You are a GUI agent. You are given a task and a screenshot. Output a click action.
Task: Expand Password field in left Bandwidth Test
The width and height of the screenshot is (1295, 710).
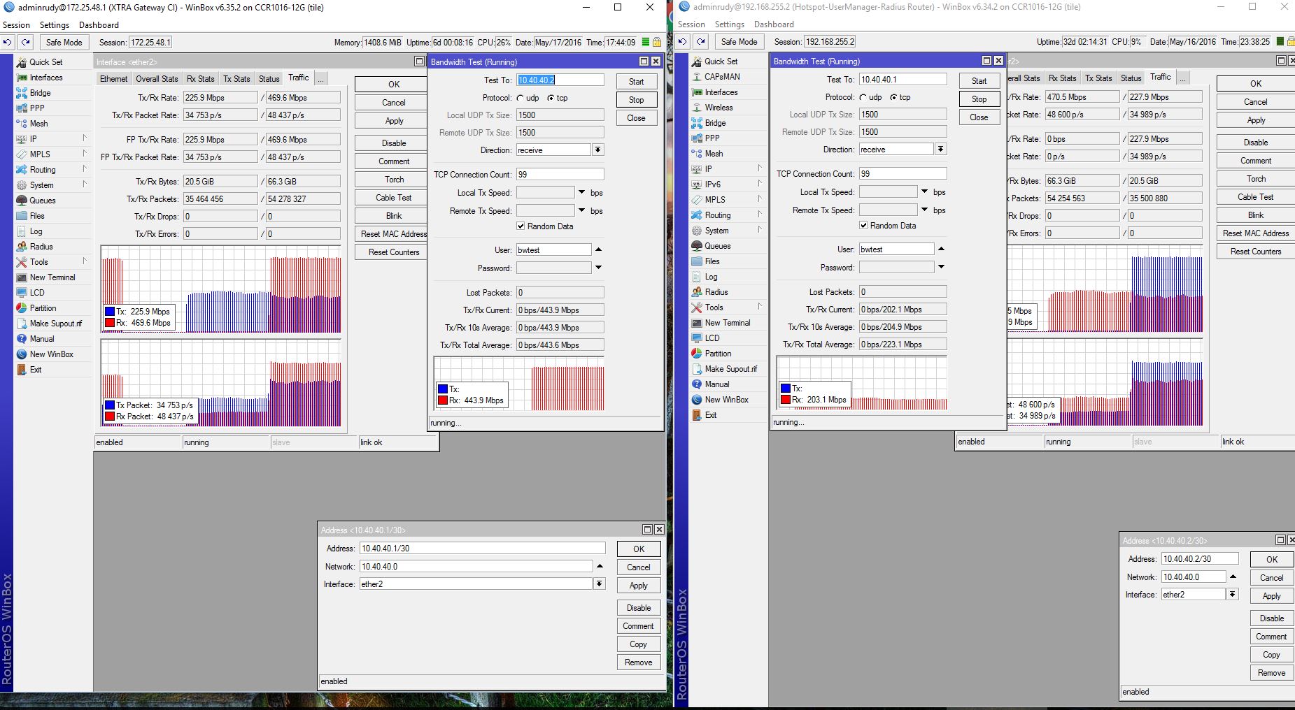tap(598, 268)
